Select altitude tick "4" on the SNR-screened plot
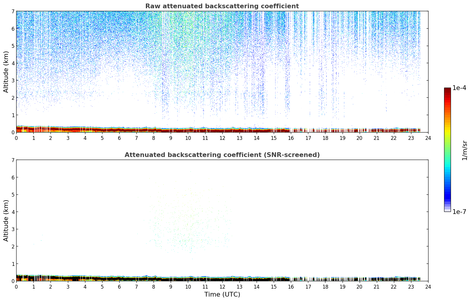The height and width of the screenshot is (301, 471). tap(13, 212)
